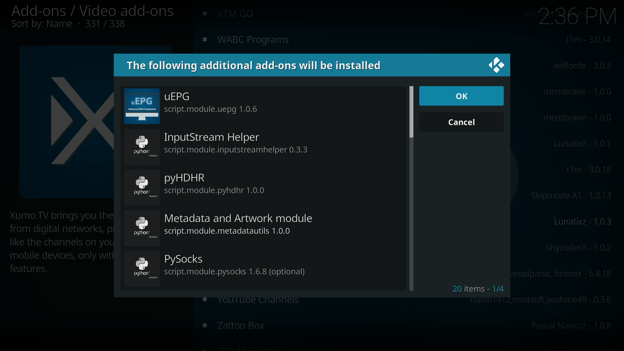Confirm installation with the OK button
The width and height of the screenshot is (624, 351).
click(x=461, y=96)
